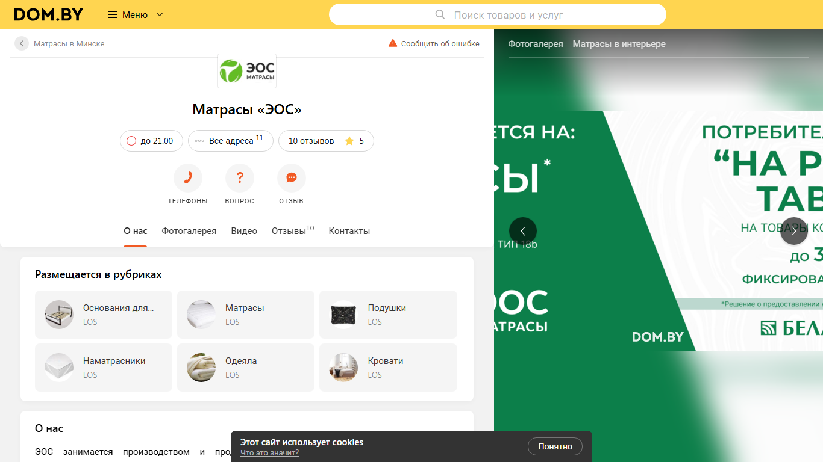This screenshot has width=823, height=462.
Task: Open the Одеяла category card
Action: coord(246,368)
